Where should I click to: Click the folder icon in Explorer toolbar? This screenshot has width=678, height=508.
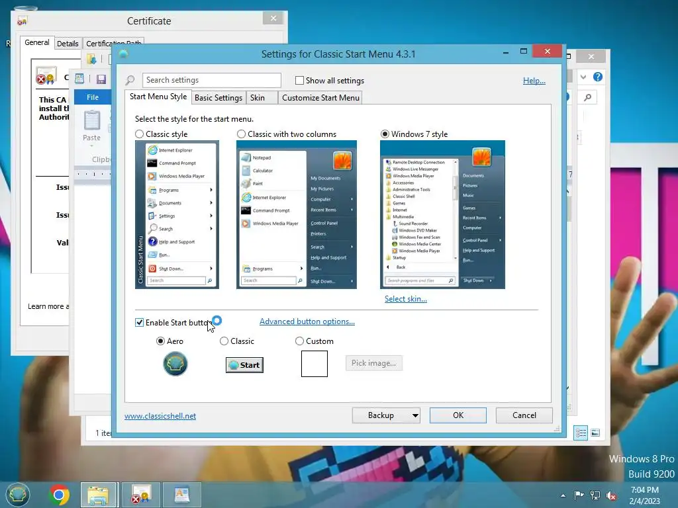coord(91,59)
